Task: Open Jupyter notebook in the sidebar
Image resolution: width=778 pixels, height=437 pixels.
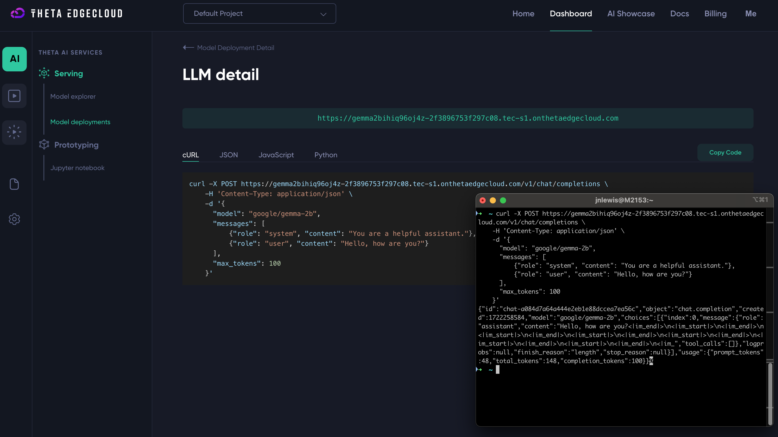Action: click(77, 168)
